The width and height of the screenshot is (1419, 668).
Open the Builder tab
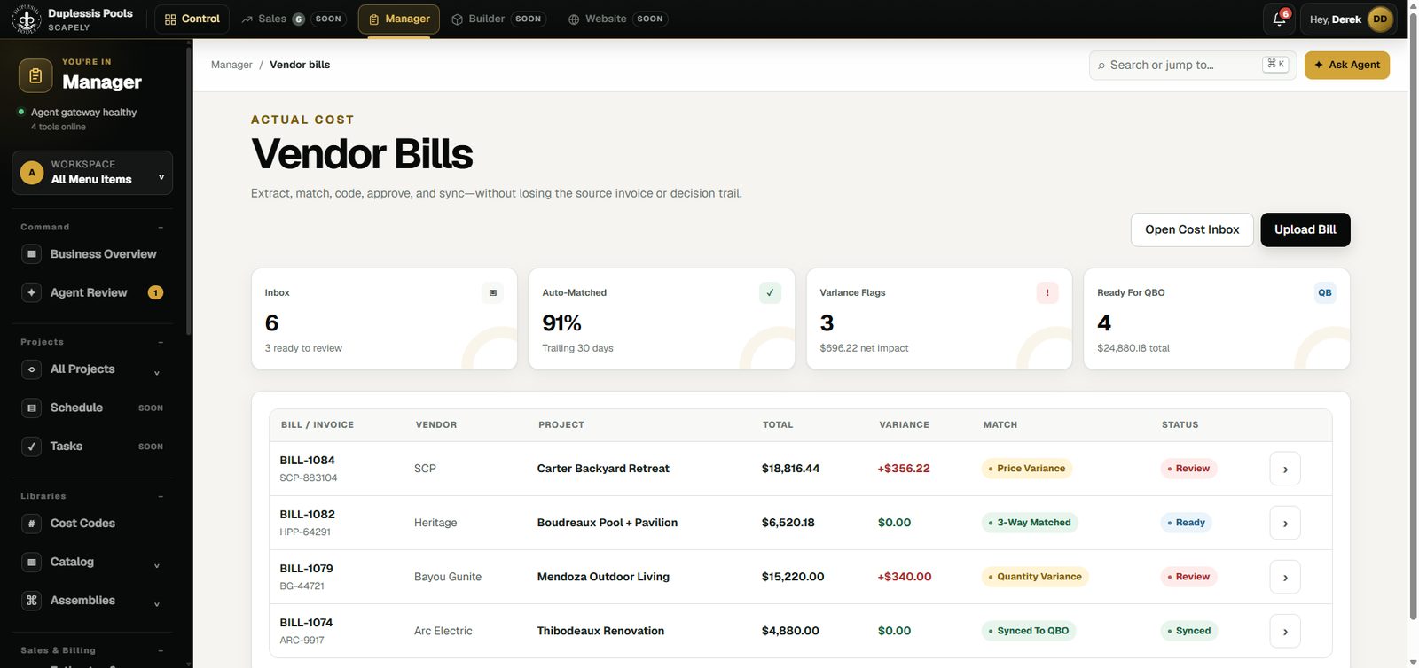(x=498, y=19)
